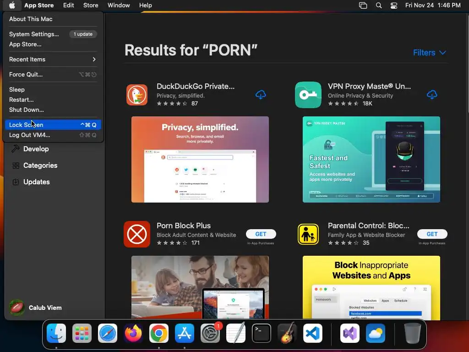Click App Store icon in the Dock
Viewport: 469px width, 352px height.
[x=185, y=333]
